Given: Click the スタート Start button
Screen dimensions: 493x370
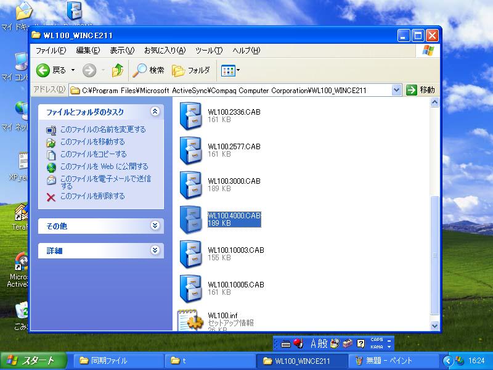Looking at the screenshot, I should point(33,361).
